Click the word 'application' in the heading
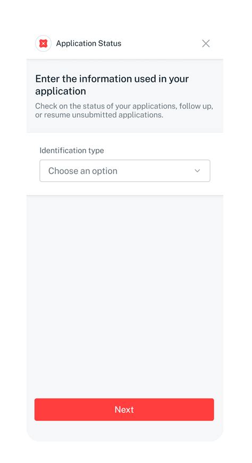This screenshot has width=252, height=463. (x=61, y=91)
